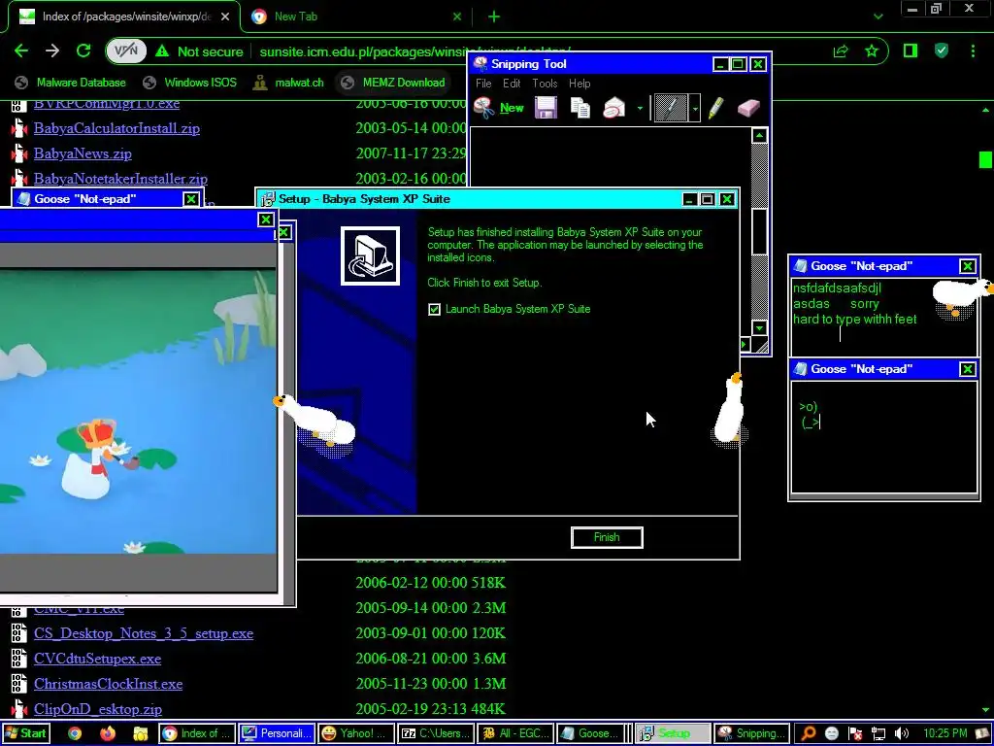Switch to the Snipping taskbar button

[752, 733]
